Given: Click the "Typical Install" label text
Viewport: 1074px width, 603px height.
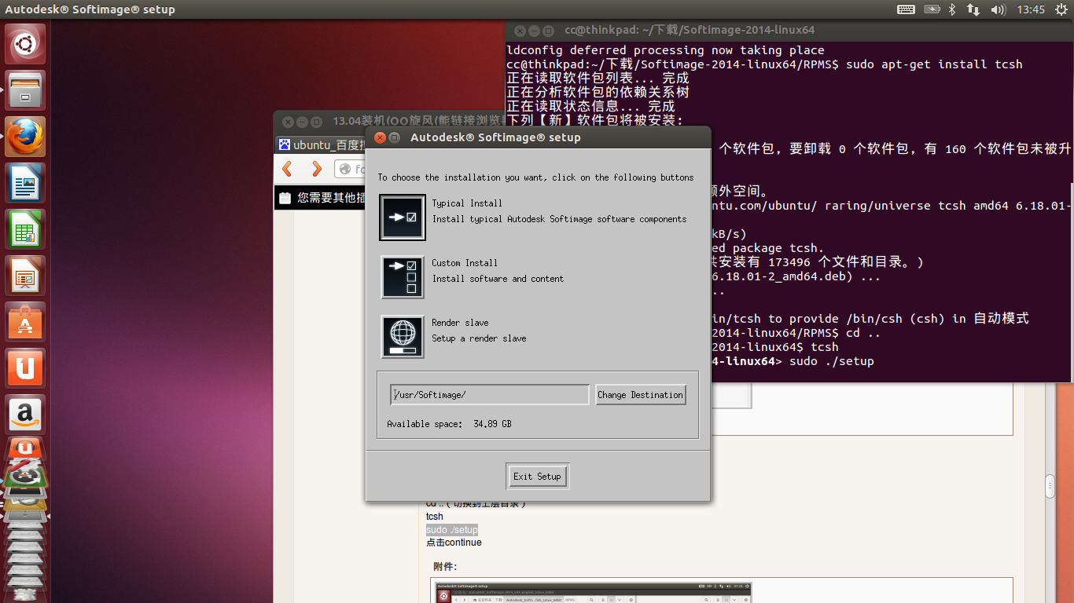Looking at the screenshot, I should [467, 203].
